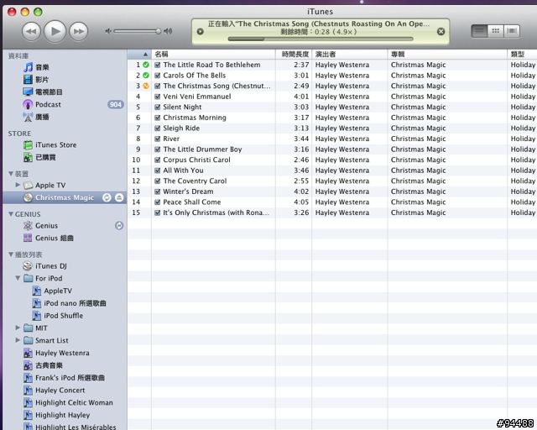Uncheck Carols Of The Bells
This screenshot has width=537, height=430.
point(158,76)
